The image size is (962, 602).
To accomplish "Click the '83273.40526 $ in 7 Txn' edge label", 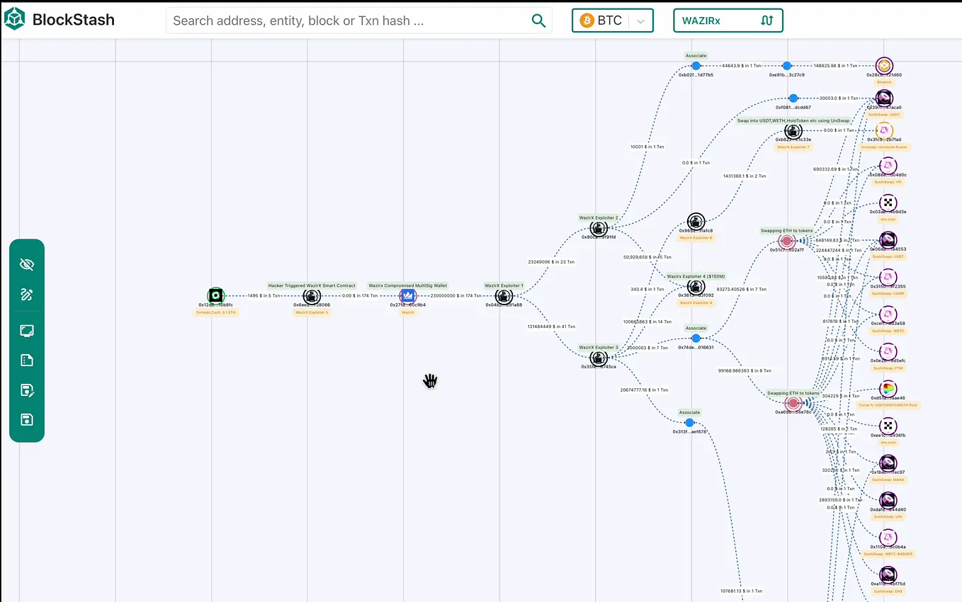I will [741, 289].
